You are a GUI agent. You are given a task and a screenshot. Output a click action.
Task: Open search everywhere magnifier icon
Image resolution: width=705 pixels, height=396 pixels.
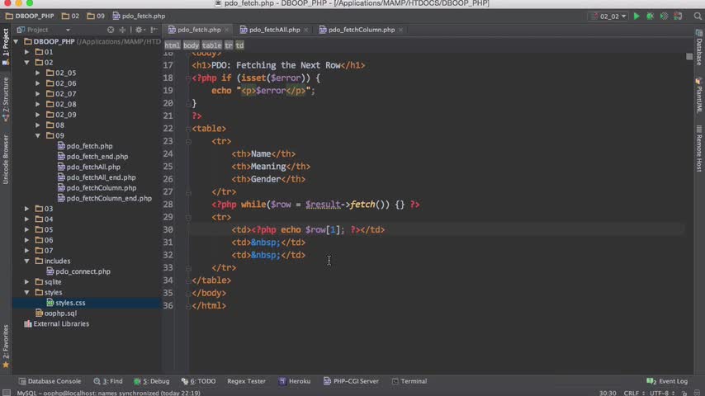click(x=698, y=16)
